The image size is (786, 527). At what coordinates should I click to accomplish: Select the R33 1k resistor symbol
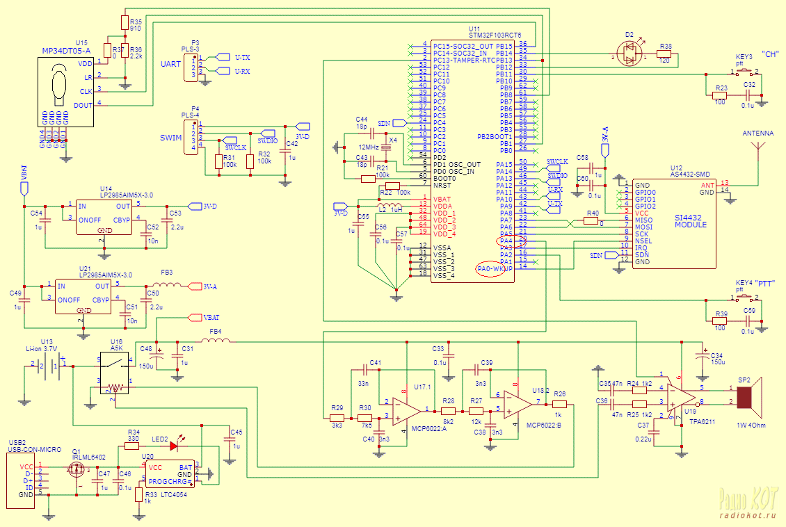tap(139, 494)
